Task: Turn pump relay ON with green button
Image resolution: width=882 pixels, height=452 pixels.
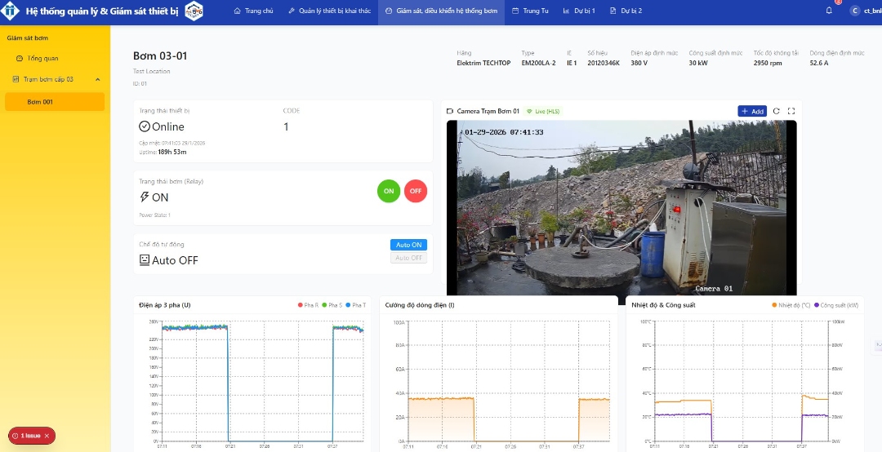Action: pyautogui.click(x=389, y=191)
